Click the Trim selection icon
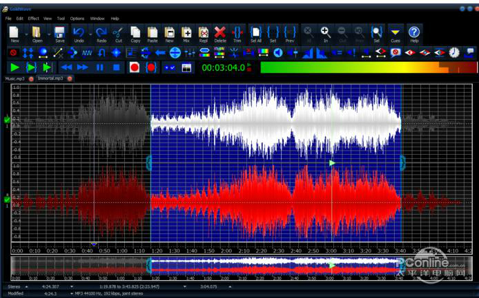 pos(237,32)
